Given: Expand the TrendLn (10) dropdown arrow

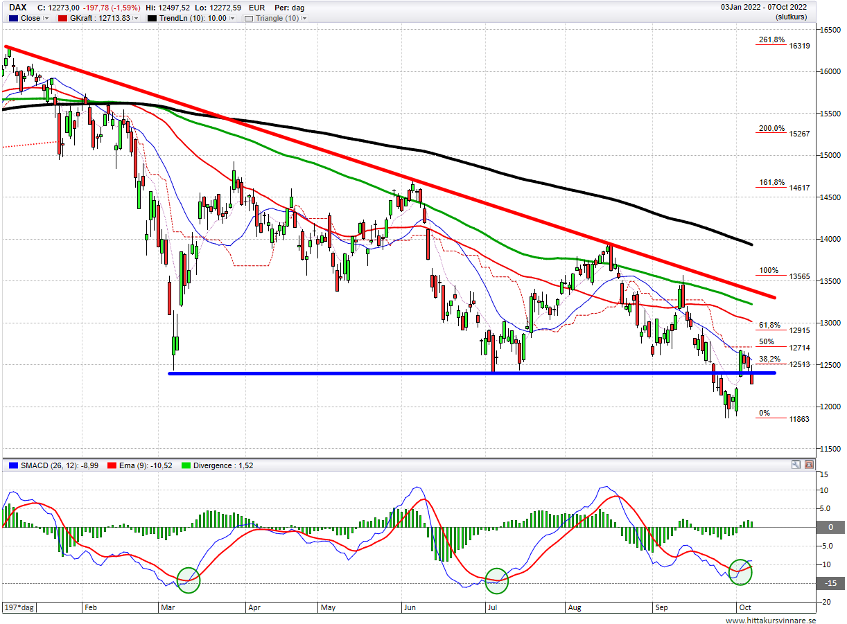Looking at the screenshot, I should [232, 19].
